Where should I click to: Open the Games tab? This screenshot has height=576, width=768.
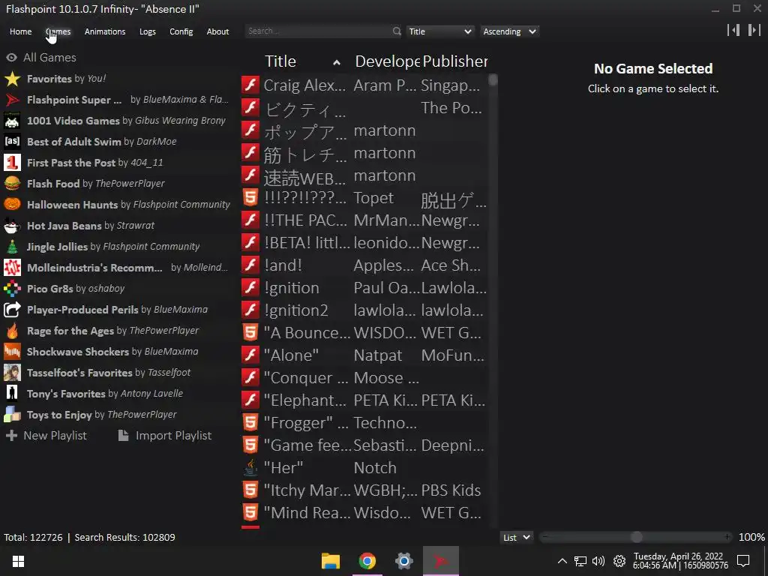tap(58, 31)
